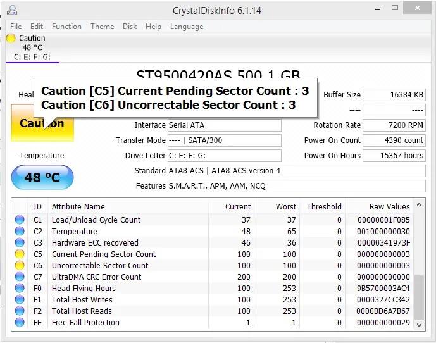Click the Rotation Rate field 7200 RPM
436x343 pixels.
394,125
